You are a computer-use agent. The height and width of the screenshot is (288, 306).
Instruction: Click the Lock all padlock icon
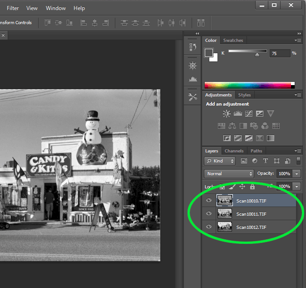tap(252, 187)
